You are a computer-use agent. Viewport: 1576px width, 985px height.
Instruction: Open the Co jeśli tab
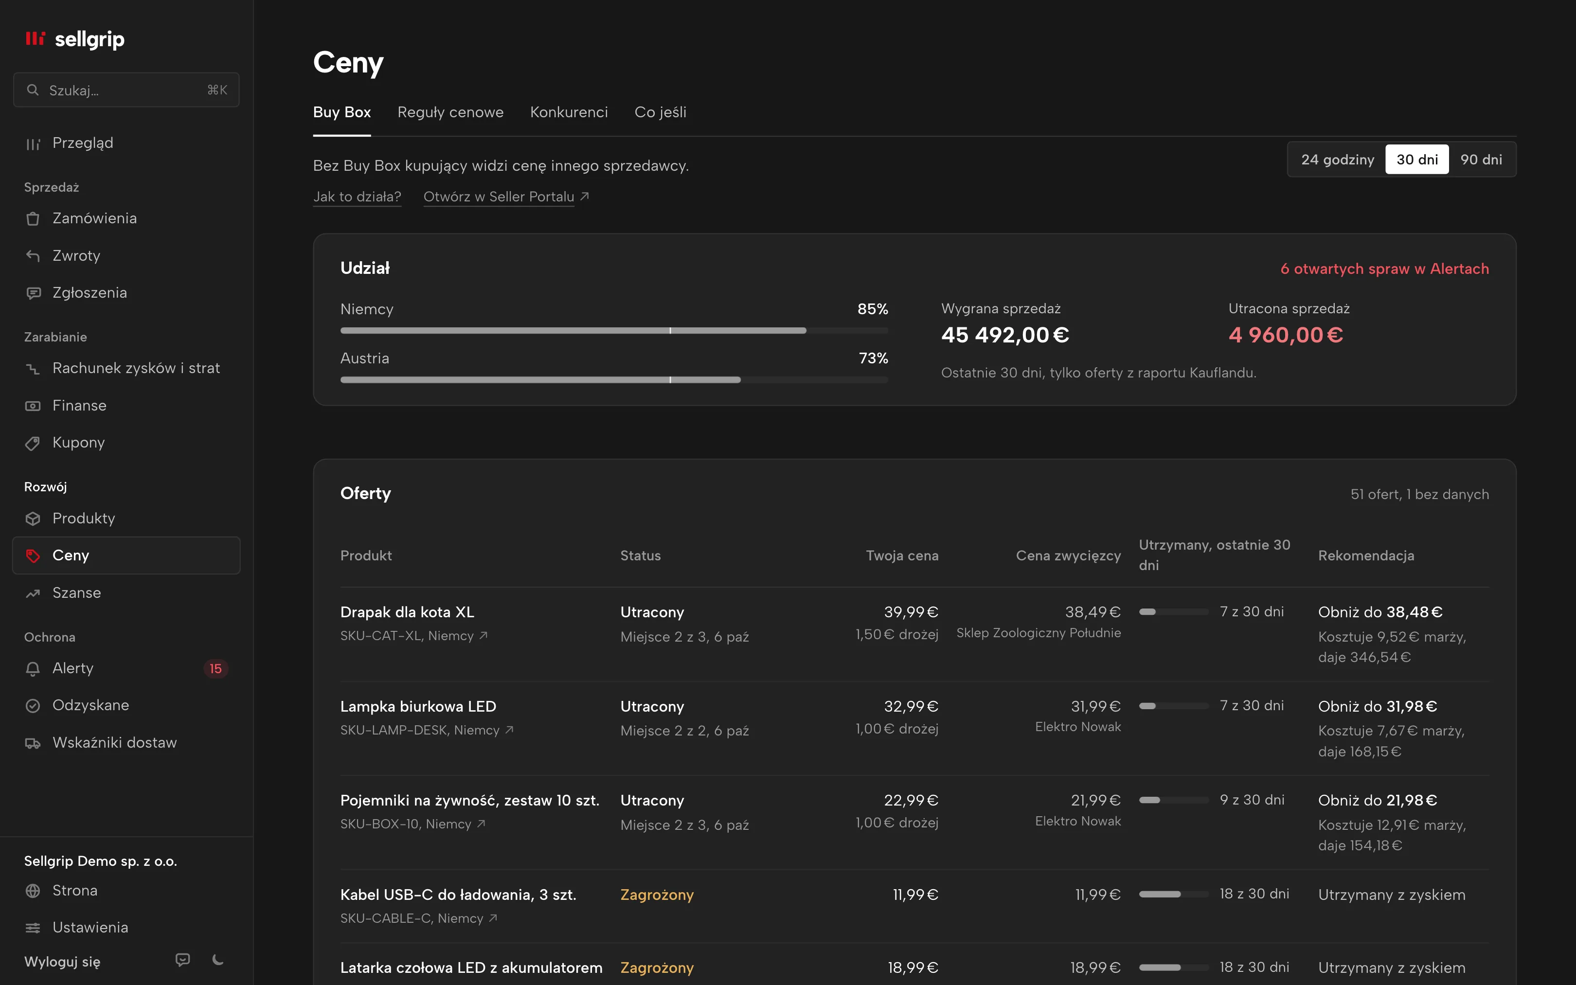pos(661,112)
